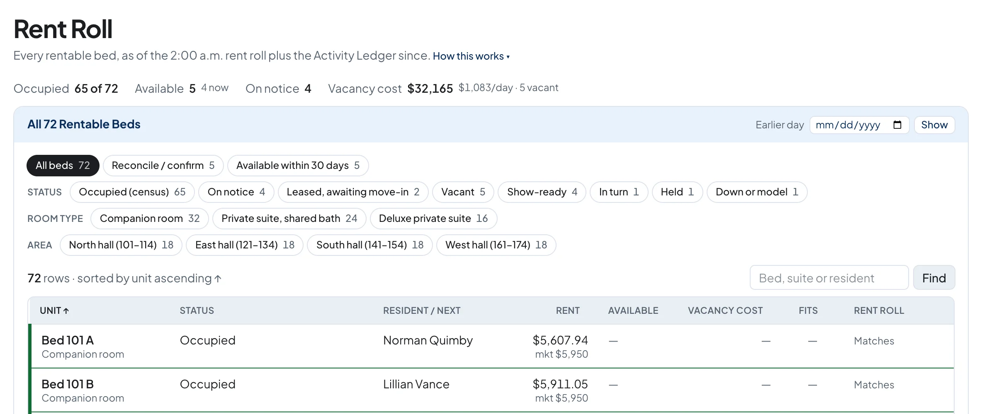
Task: Filter room type 'Companion room 32'
Action: 149,219
